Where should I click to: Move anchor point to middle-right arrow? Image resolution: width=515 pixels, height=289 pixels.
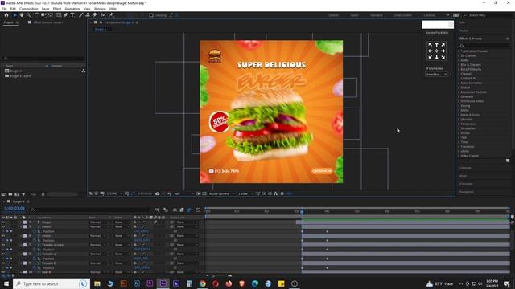click(443, 51)
